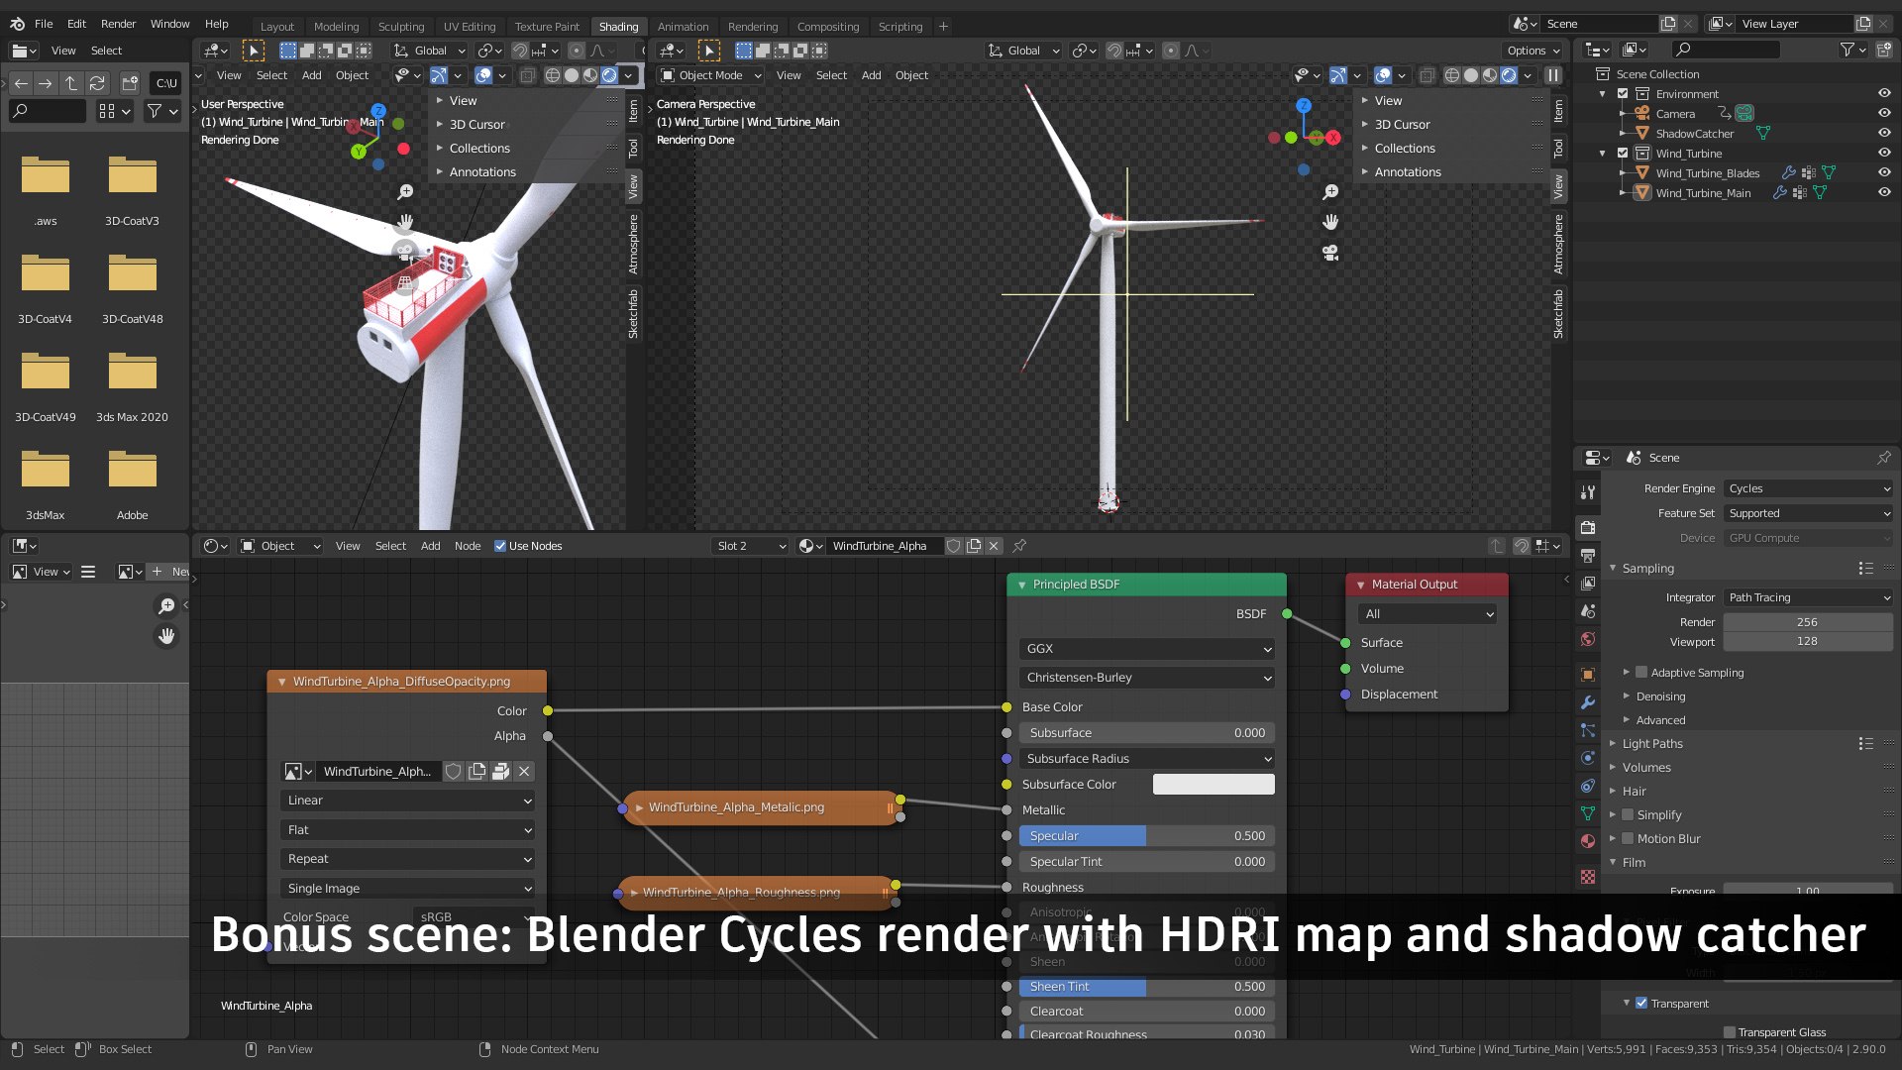Enable the Motion Blur checkbox
The width and height of the screenshot is (1902, 1070).
tap(1628, 839)
